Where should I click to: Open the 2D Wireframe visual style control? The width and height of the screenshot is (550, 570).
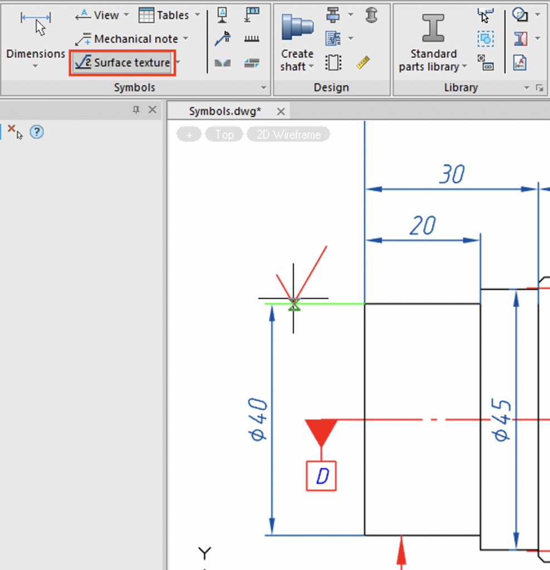(x=288, y=135)
